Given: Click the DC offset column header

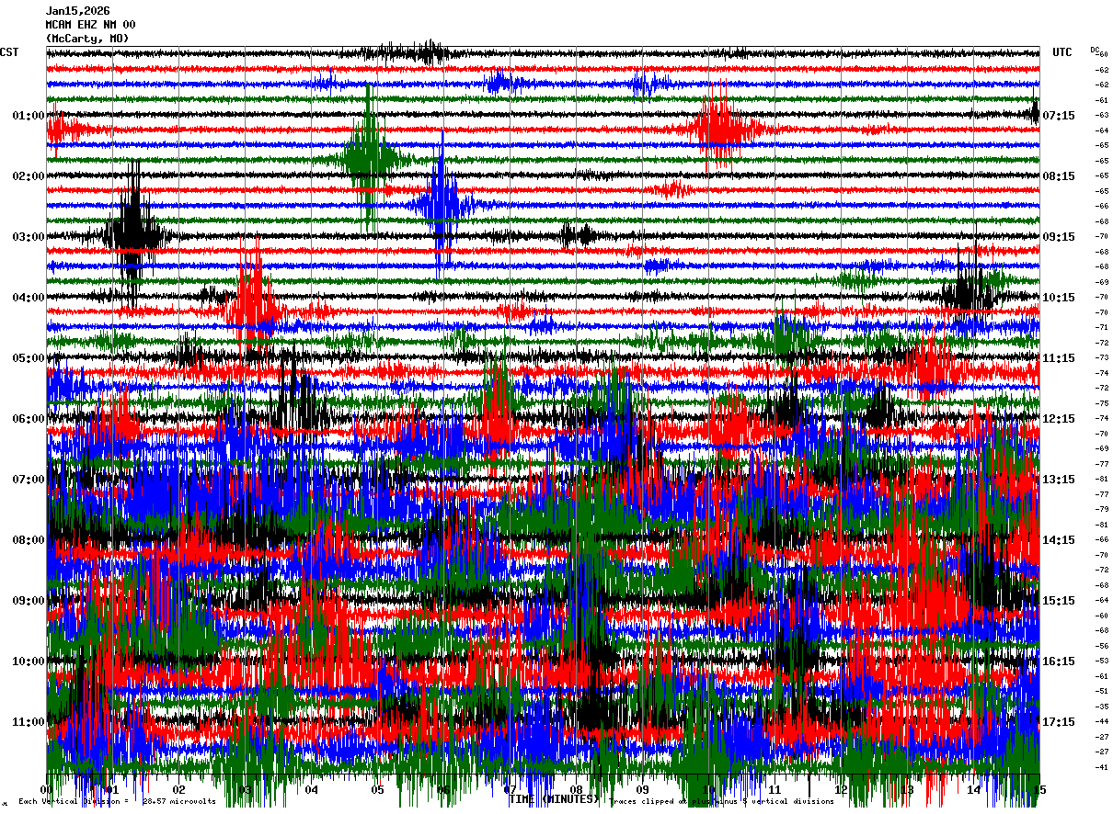Looking at the screenshot, I should coord(1095,50).
